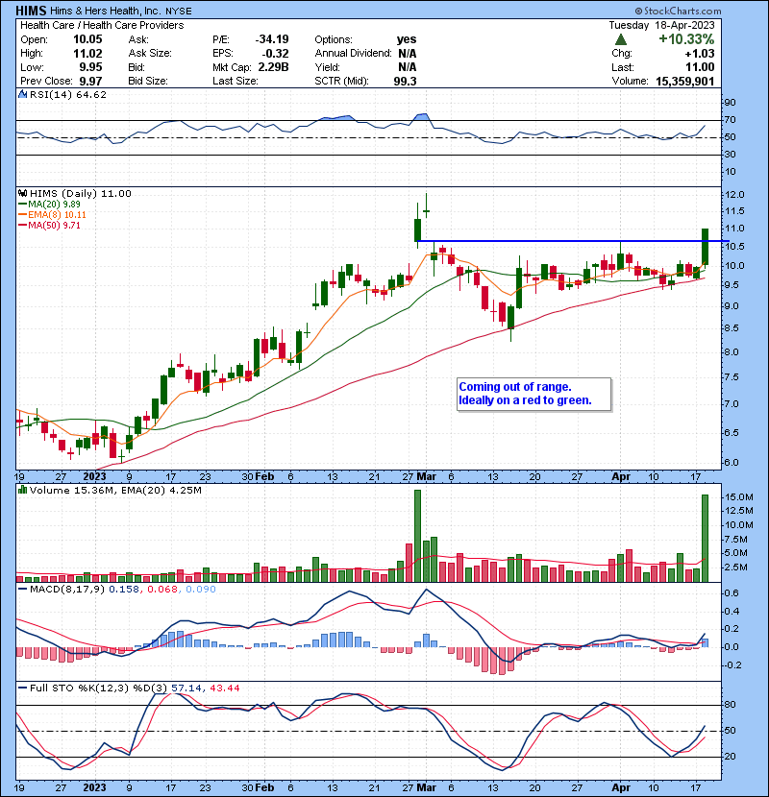Click the green MA(20) legend line swatch
Screen dimensions: 769x797
pos(22,205)
